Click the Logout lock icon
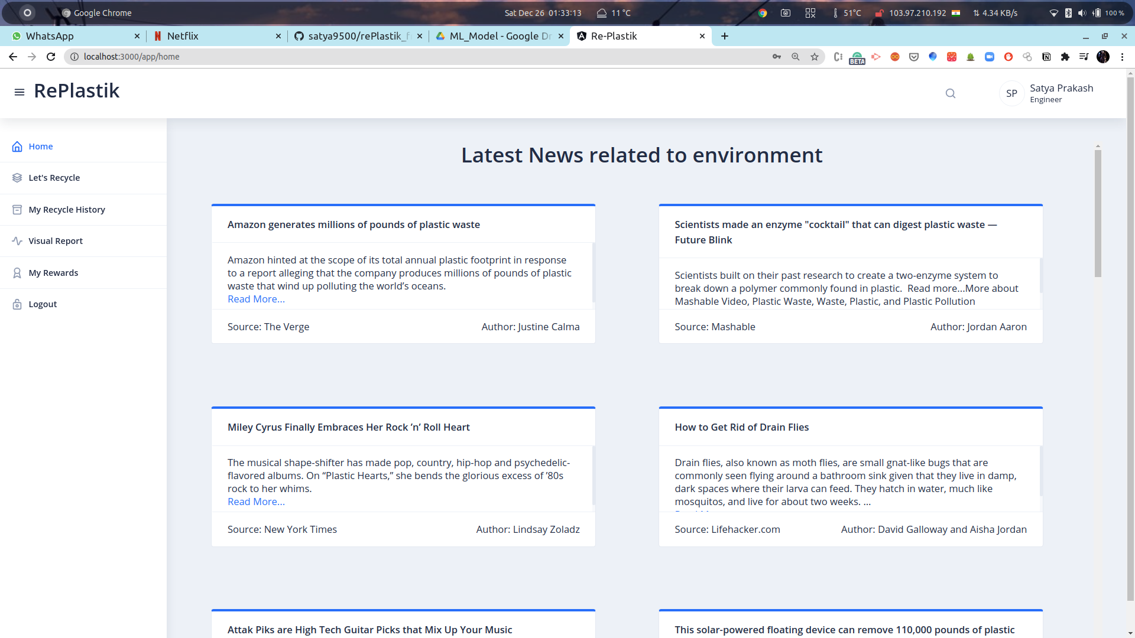Screen dimensions: 1135x638 pos(17,304)
